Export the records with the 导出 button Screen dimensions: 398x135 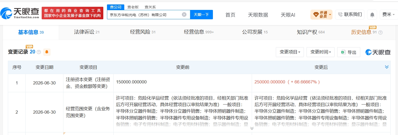pos(349,52)
